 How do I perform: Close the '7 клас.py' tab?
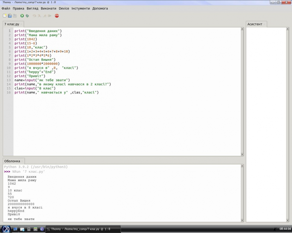[x=22, y=24]
